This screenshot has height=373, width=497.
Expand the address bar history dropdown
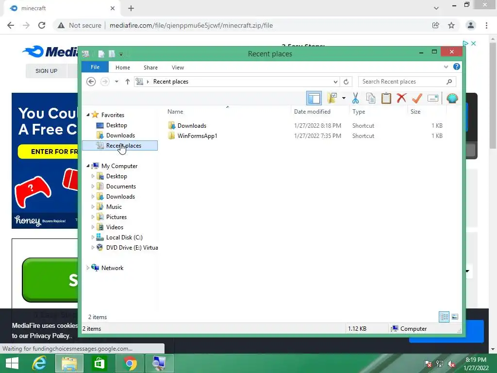[335, 82]
